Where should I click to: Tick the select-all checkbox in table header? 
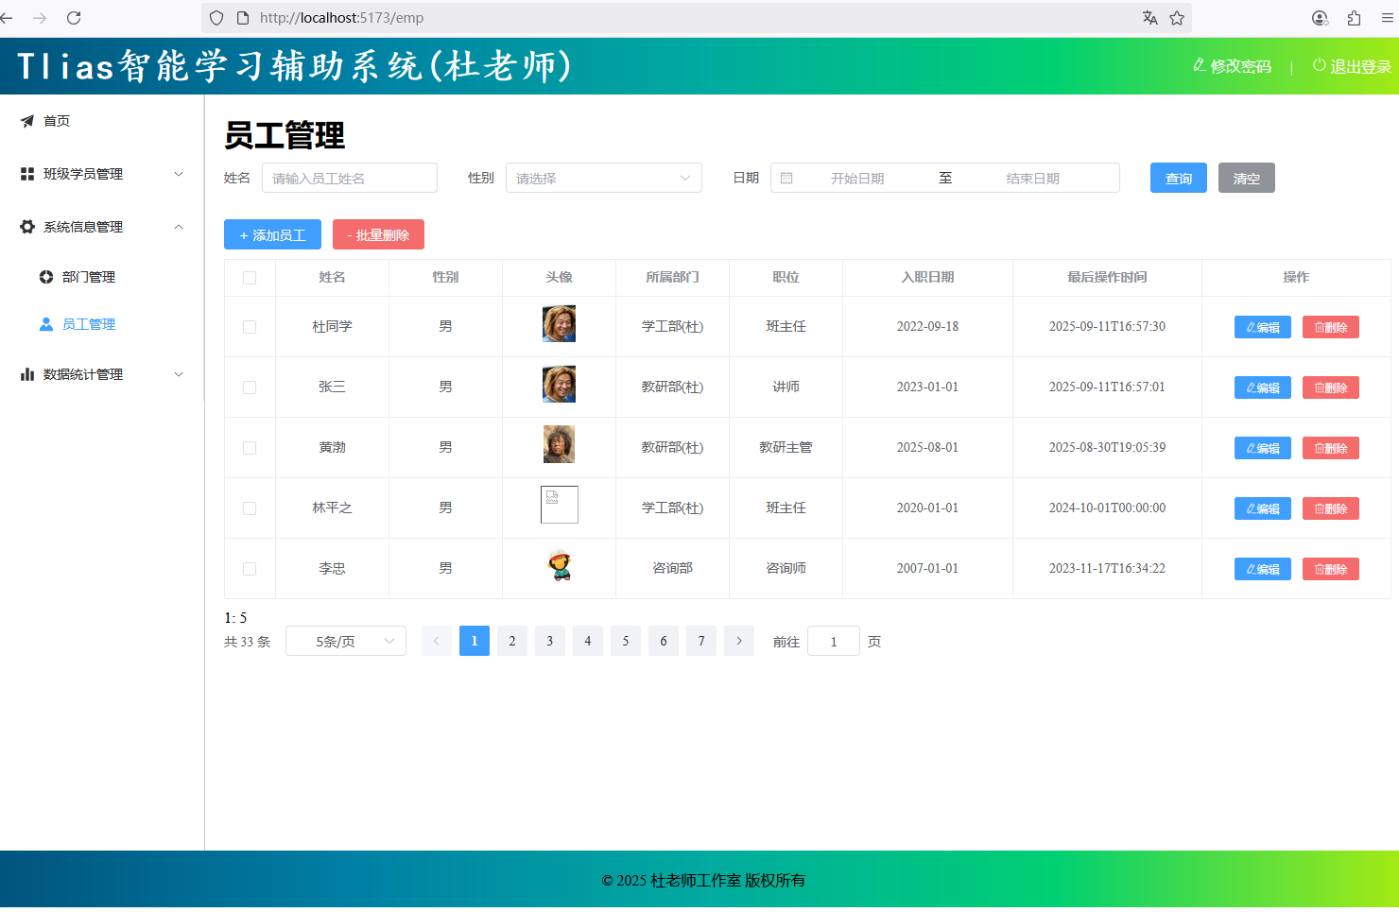tap(250, 278)
